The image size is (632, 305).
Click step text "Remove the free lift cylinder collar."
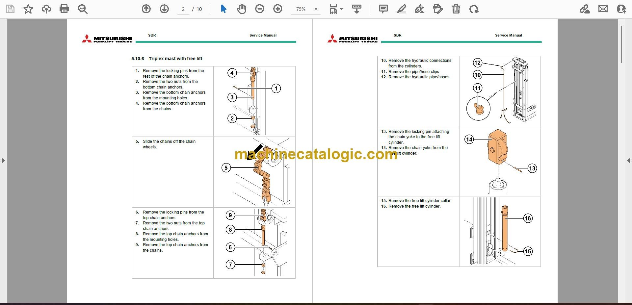[420, 201]
